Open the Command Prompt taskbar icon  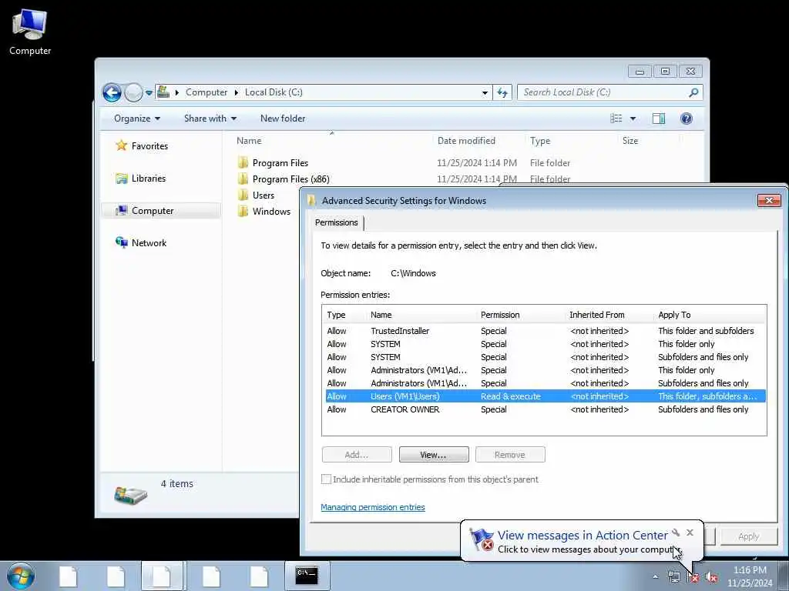307,576
